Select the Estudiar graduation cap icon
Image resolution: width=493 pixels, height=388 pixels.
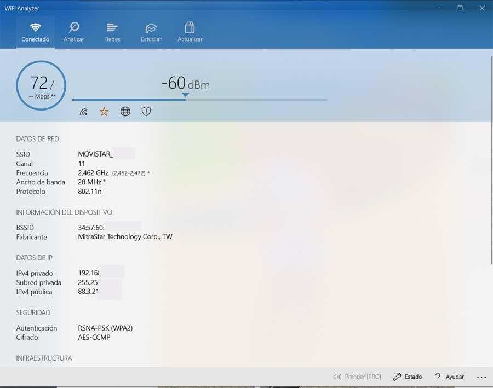click(151, 32)
